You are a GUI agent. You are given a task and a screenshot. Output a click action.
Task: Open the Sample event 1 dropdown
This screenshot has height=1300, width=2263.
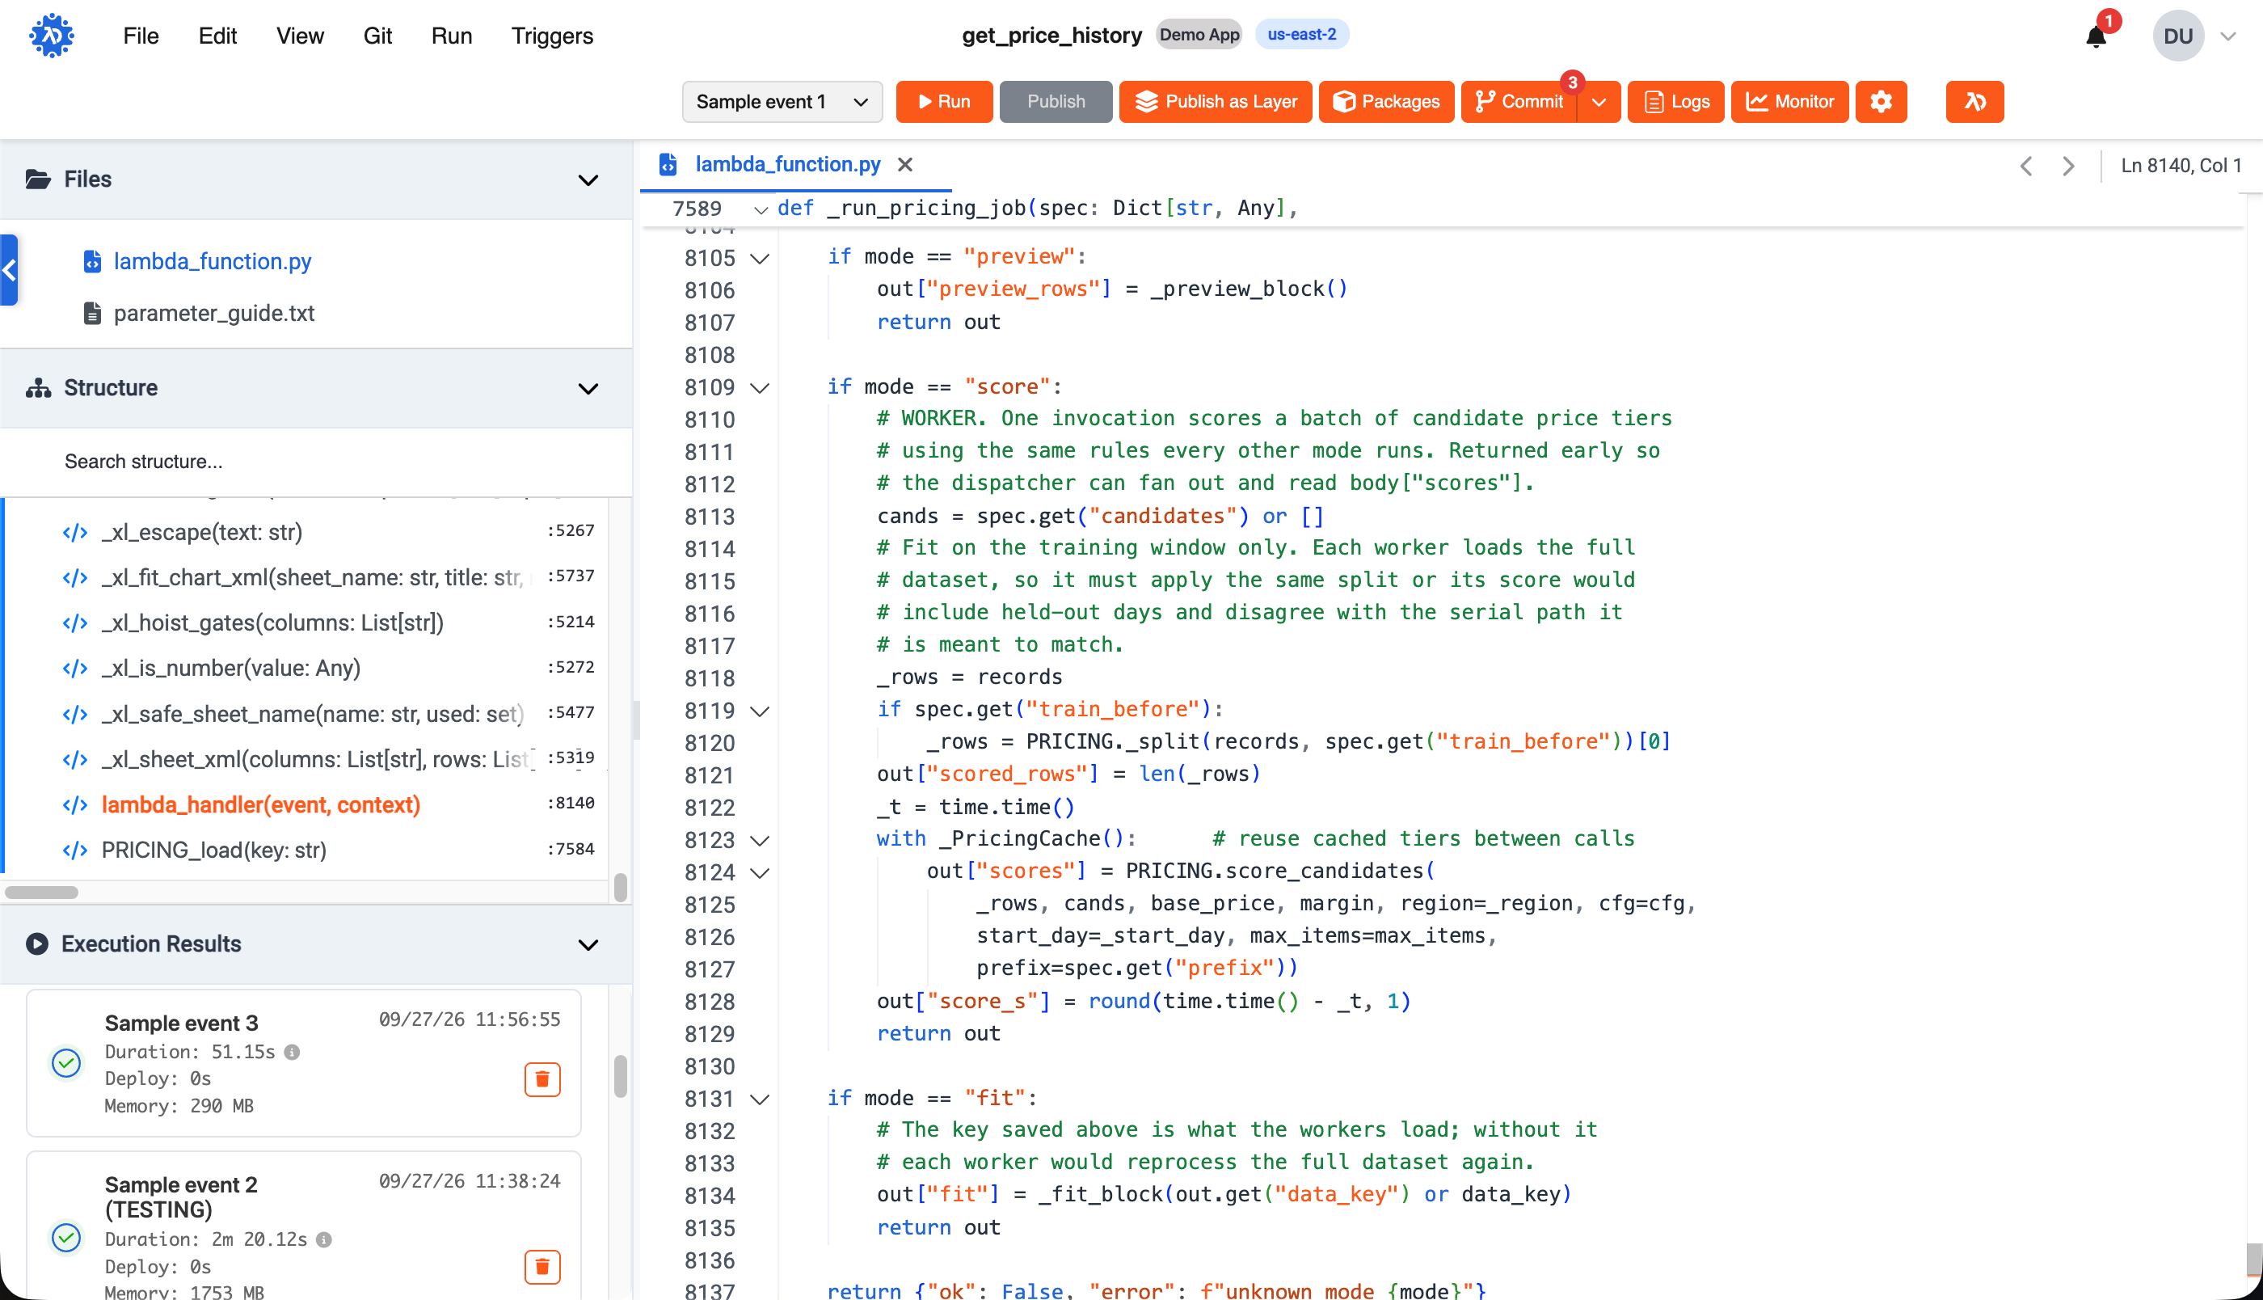point(782,102)
